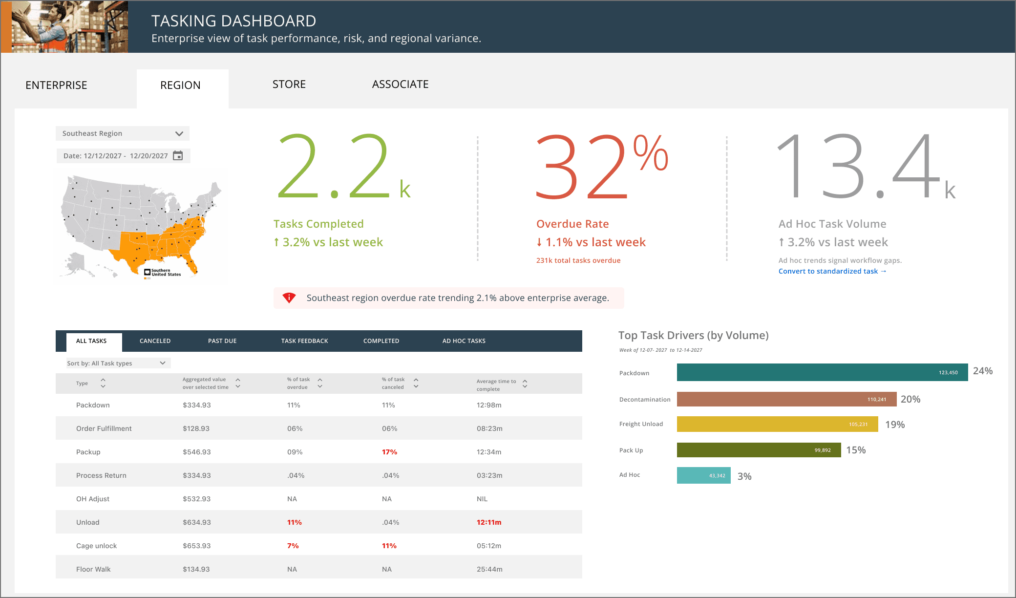Sort by Type column arrows
The image size is (1016, 598).
[x=103, y=383]
